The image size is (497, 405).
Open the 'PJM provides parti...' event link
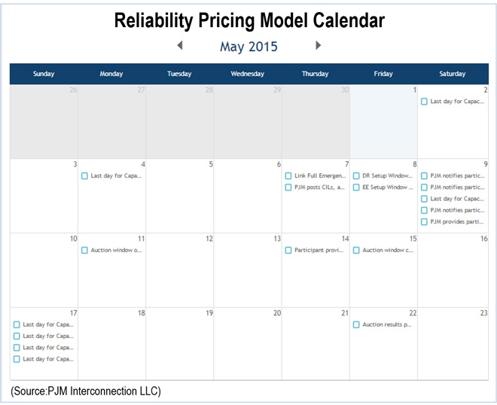click(457, 222)
